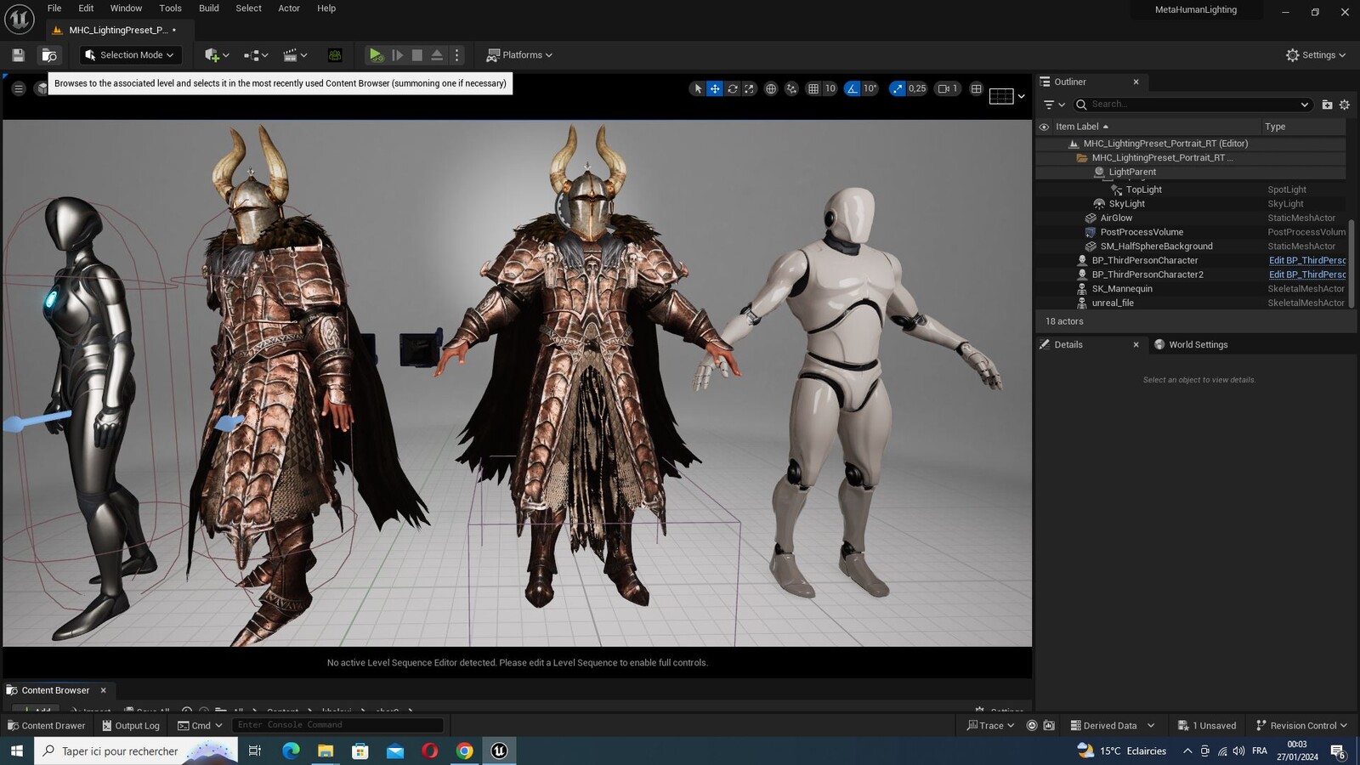Change rotation snap value 10°
This screenshot has height=765, width=1360.
(870, 88)
